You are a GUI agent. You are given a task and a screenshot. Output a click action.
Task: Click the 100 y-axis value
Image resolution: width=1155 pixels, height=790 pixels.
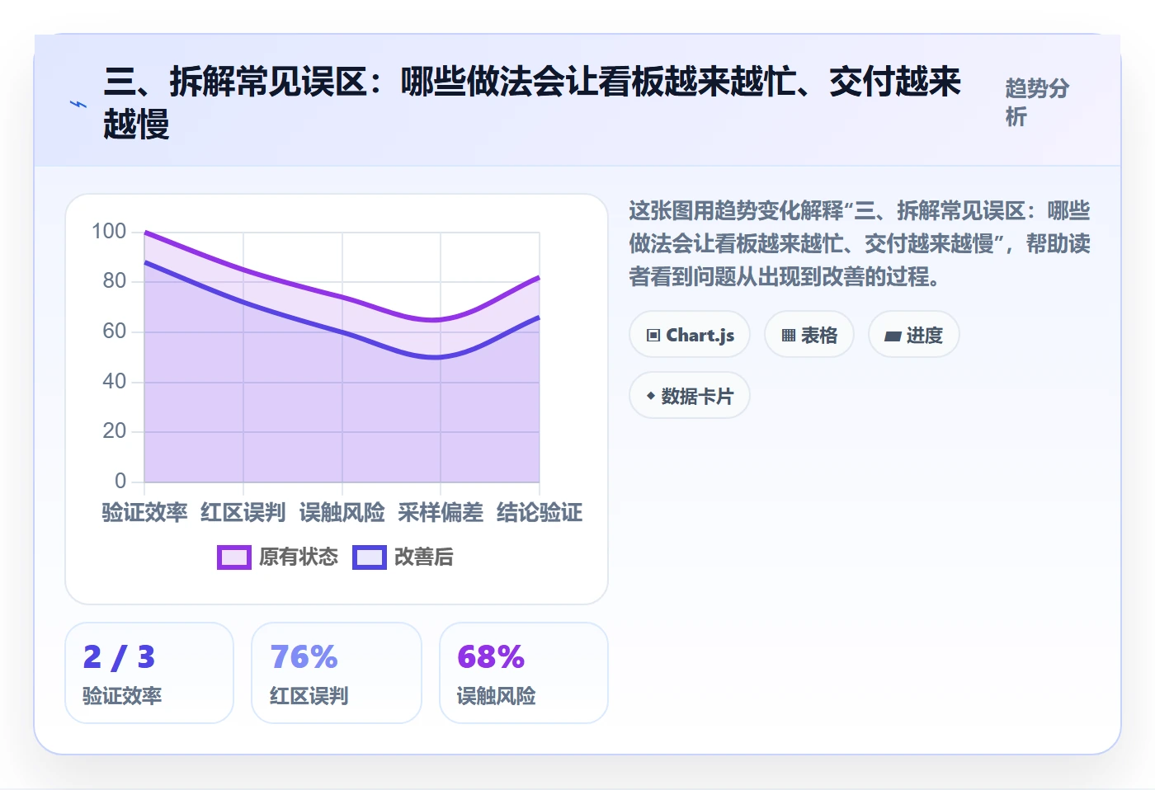point(109,231)
